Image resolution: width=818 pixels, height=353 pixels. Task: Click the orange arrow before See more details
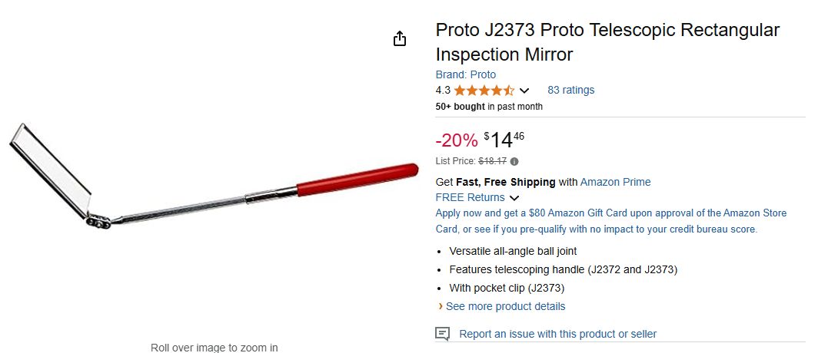click(441, 306)
